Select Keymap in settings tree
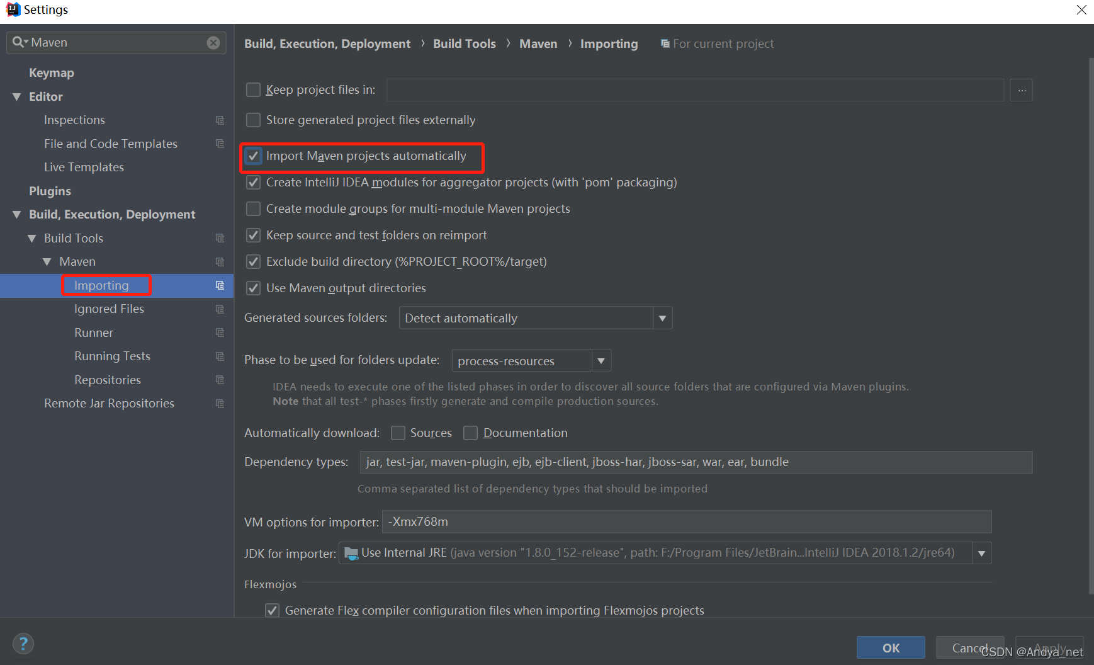Image resolution: width=1094 pixels, height=665 pixels. 52,73
